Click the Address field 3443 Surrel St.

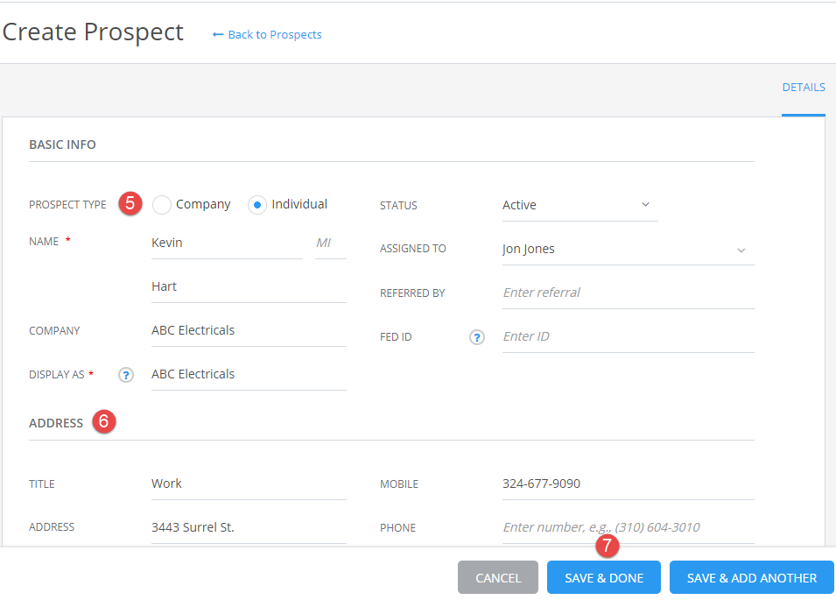(249, 527)
